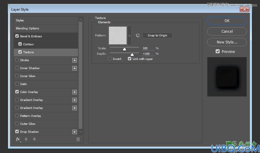Toggle the Preview checkbox
Viewport: 260px width, 153px height.
[x=217, y=51]
